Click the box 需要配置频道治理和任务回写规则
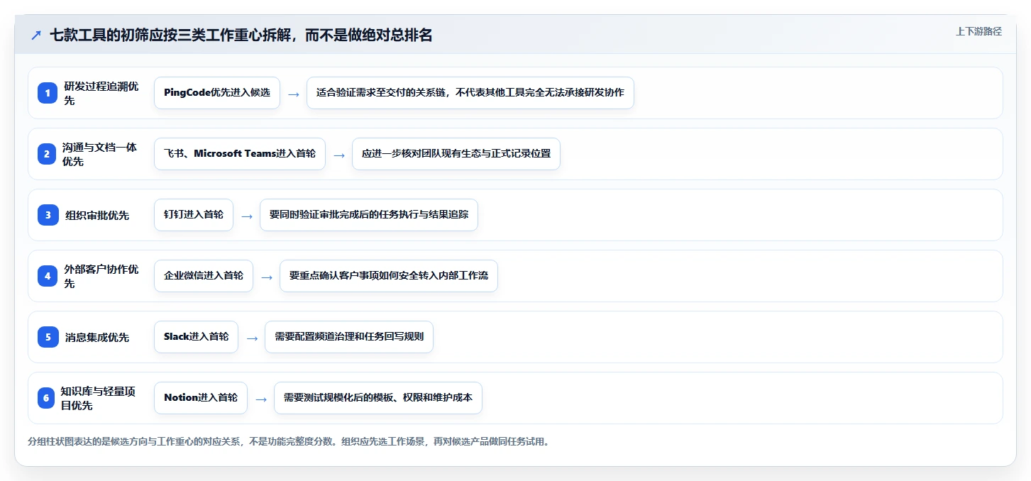The image size is (1031, 481). 349,337
